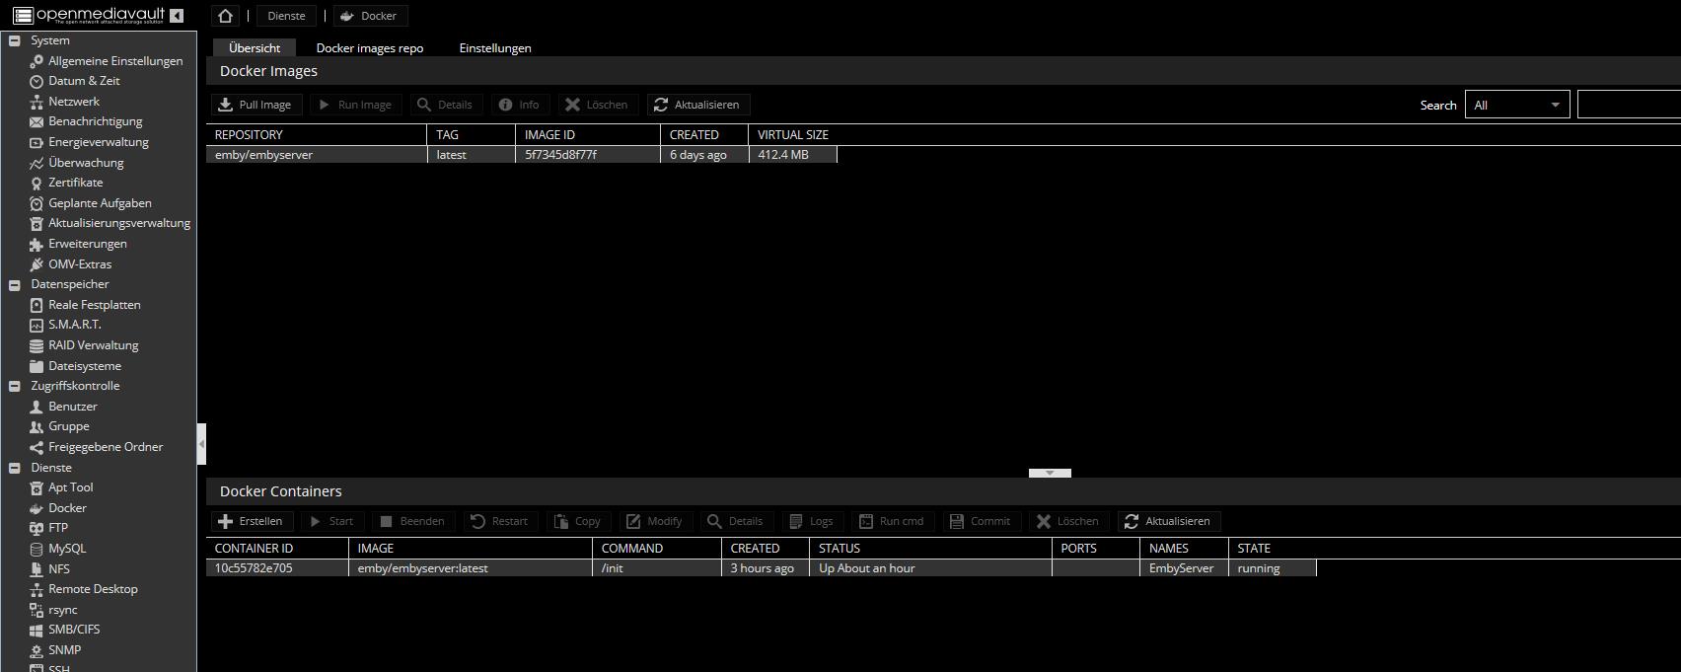Click the OMV-Extras plug icon
Viewport: 1681px width, 672px height.
click(x=37, y=264)
